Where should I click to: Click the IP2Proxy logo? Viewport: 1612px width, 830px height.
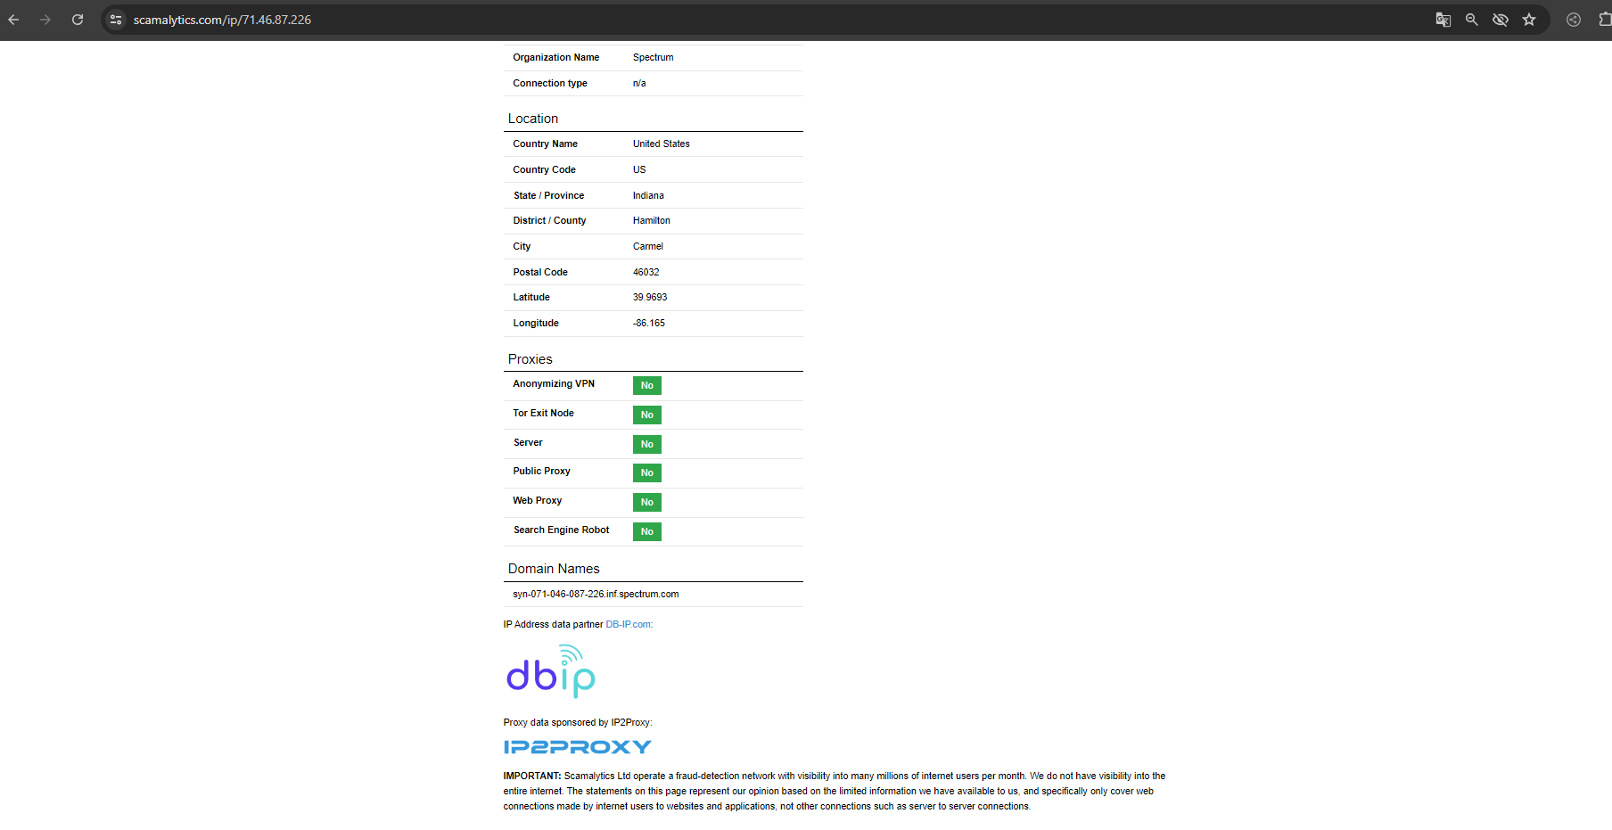[x=577, y=747]
